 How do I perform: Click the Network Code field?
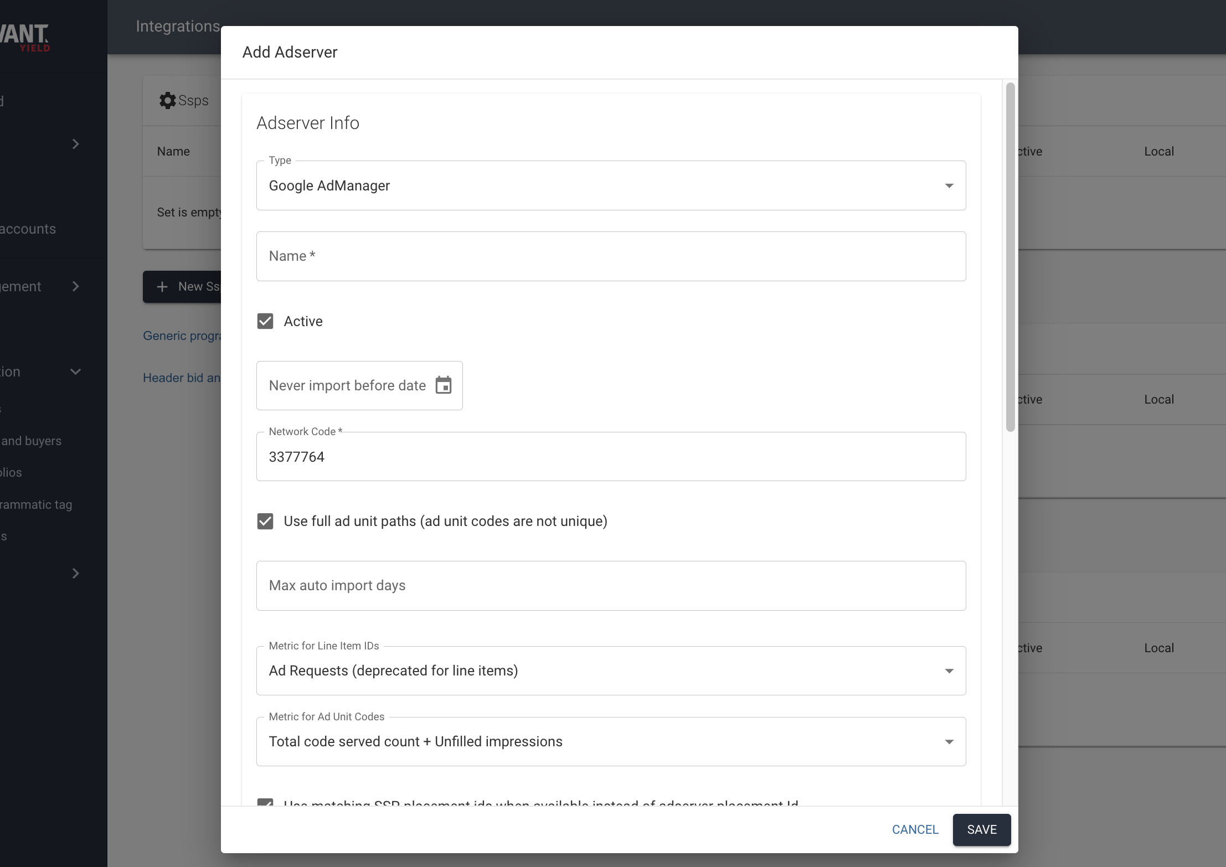pyautogui.click(x=611, y=457)
